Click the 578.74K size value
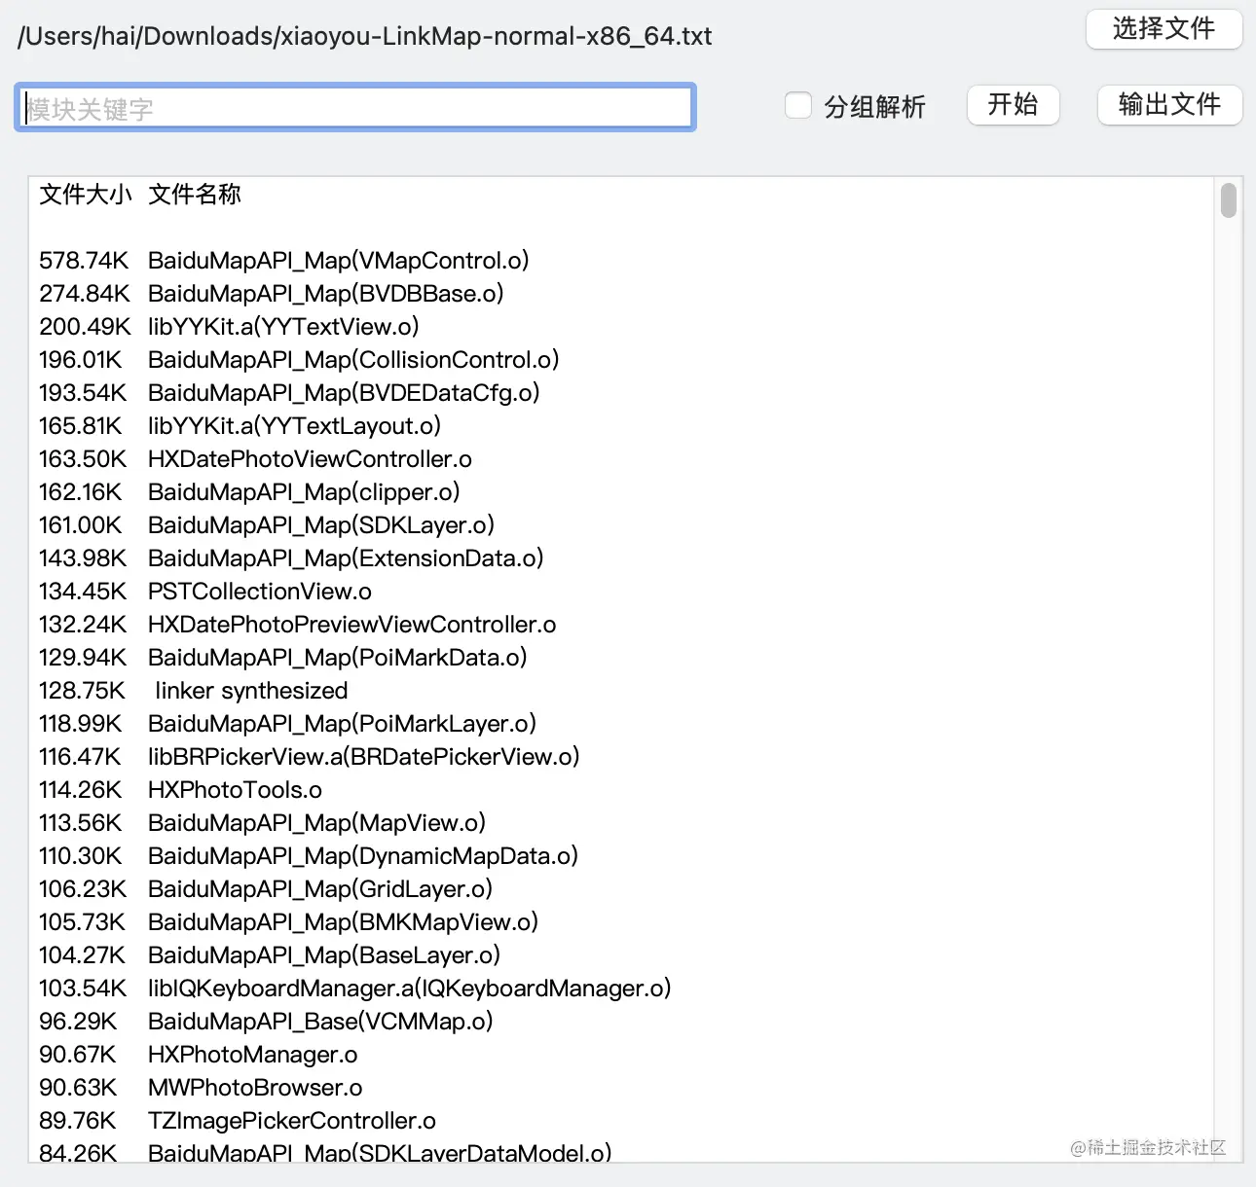Viewport: 1256px width, 1187px height. click(x=84, y=261)
